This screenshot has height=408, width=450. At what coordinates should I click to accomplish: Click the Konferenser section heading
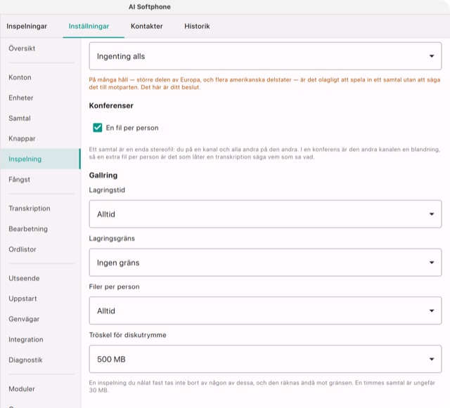coord(111,105)
